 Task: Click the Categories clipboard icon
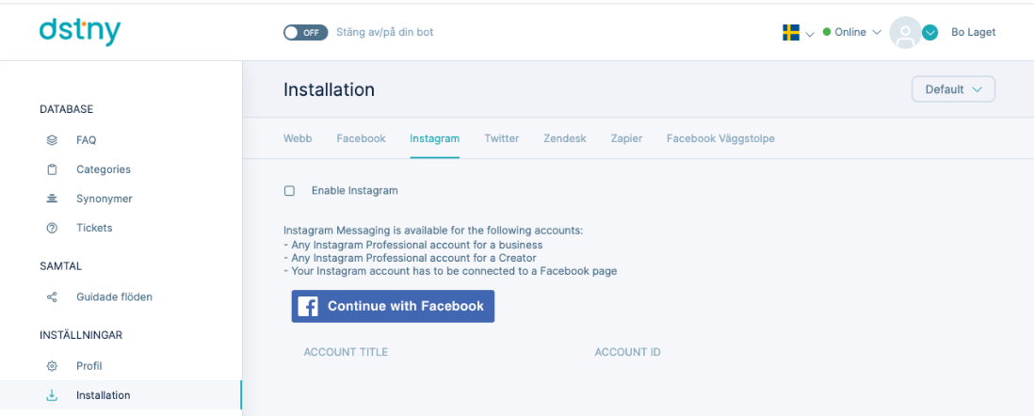[52, 169]
